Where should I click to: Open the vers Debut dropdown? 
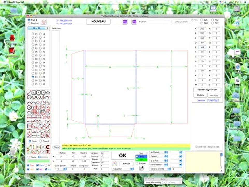tap(158, 165)
